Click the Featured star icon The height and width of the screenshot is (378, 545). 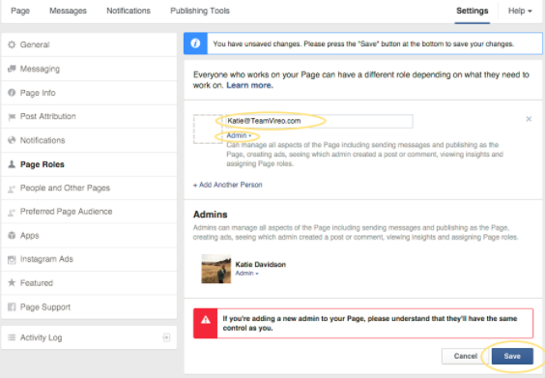tap(12, 282)
